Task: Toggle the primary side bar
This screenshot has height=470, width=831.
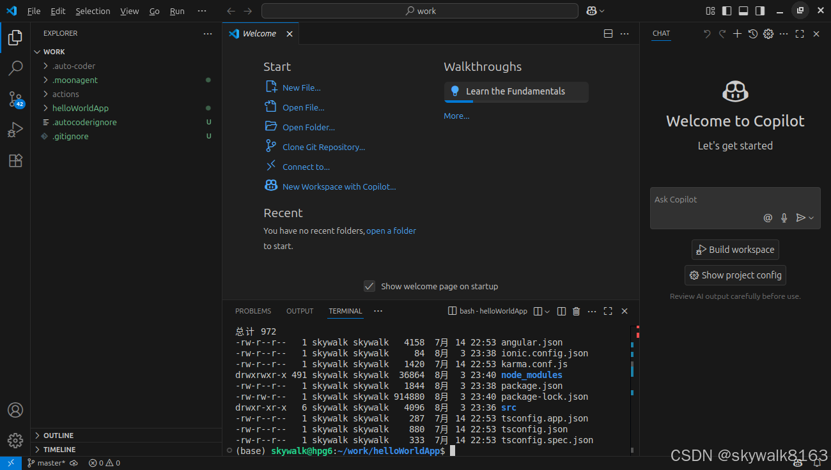Action: coord(727,11)
